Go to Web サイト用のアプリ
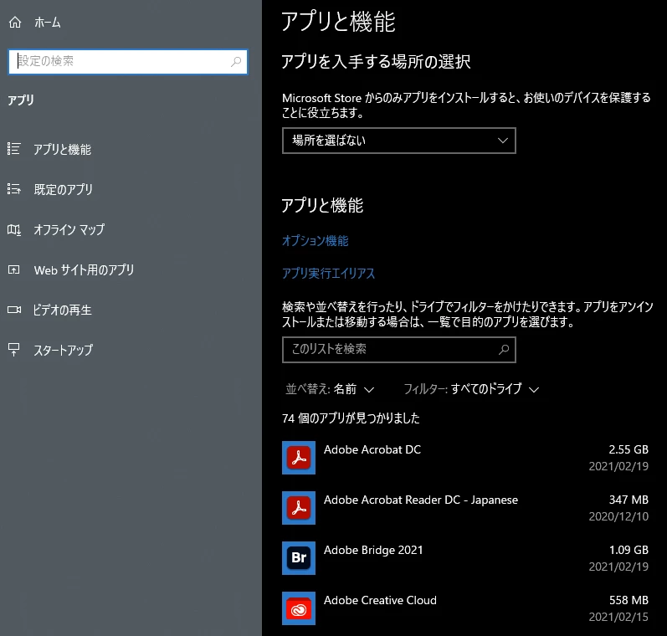667x636 pixels. click(x=84, y=269)
